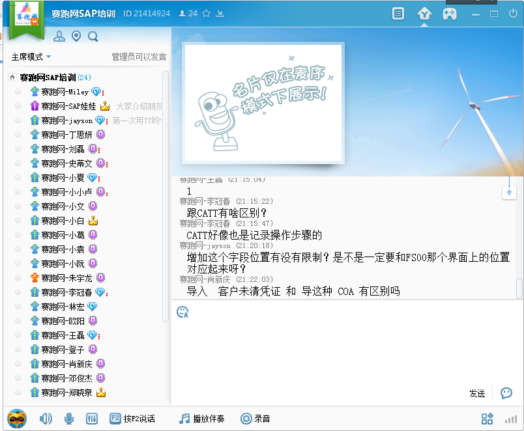Click the chat log scrollbar handle
Image resolution: width=524 pixels, height=431 pixels.
[x=519, y=288]
